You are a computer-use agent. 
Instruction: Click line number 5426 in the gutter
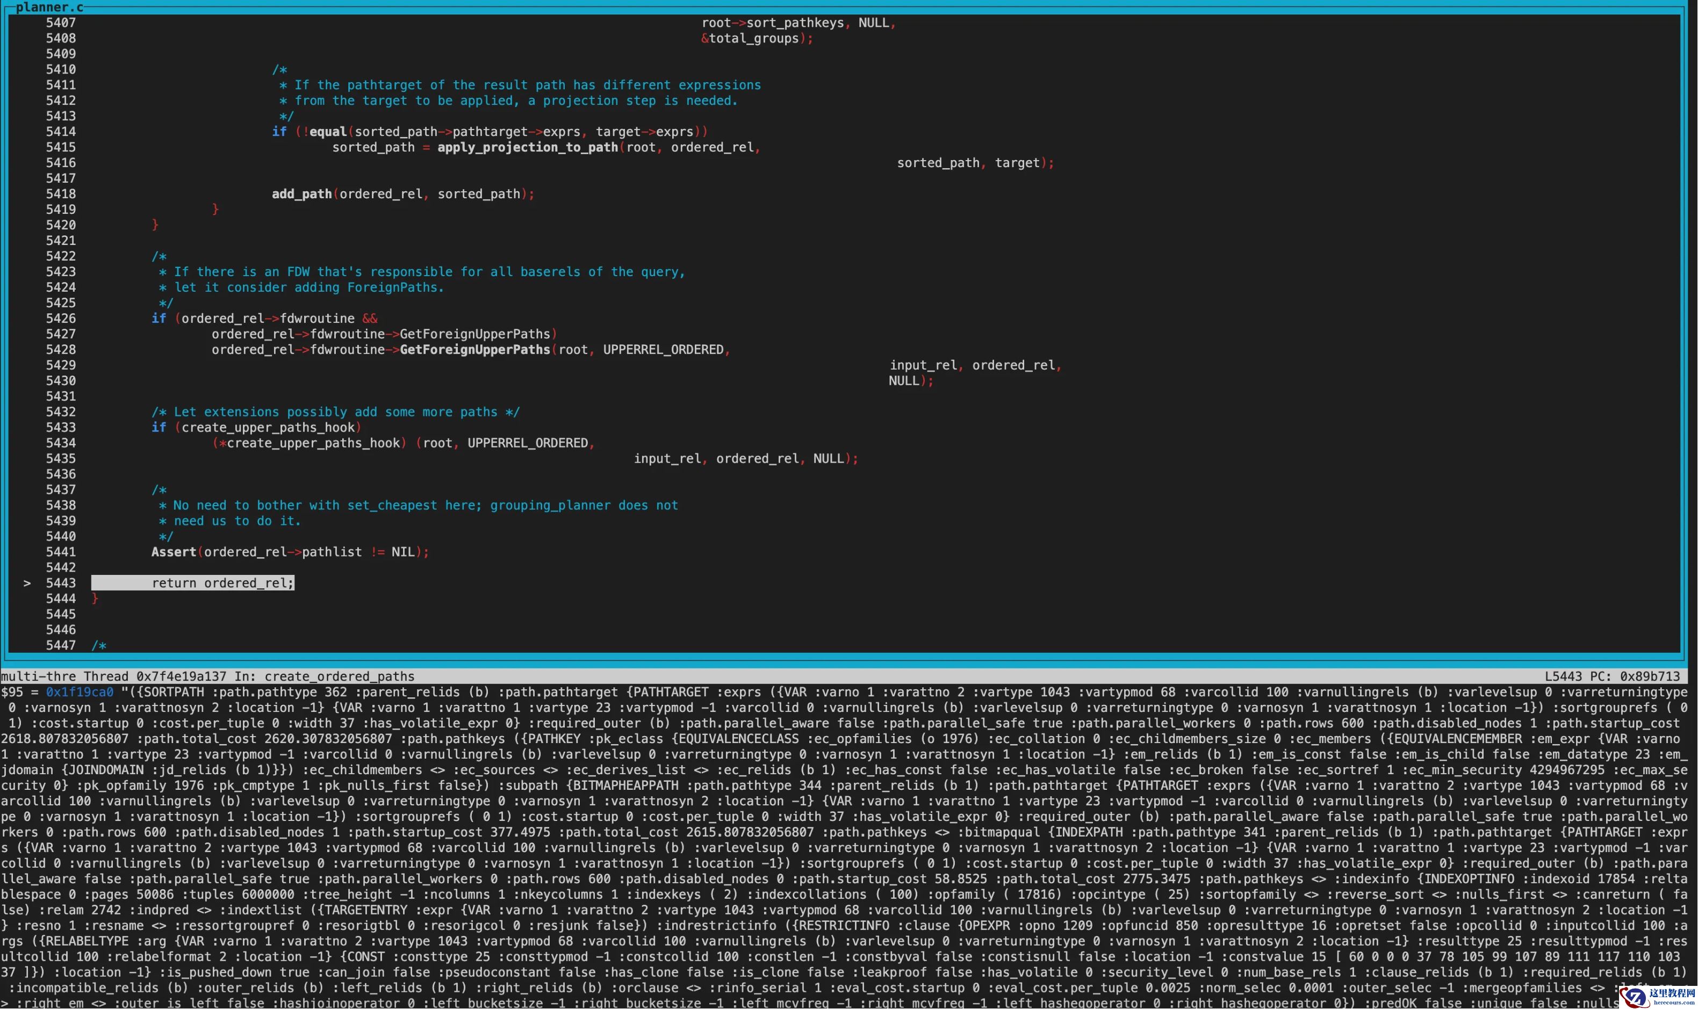point(61,318)
